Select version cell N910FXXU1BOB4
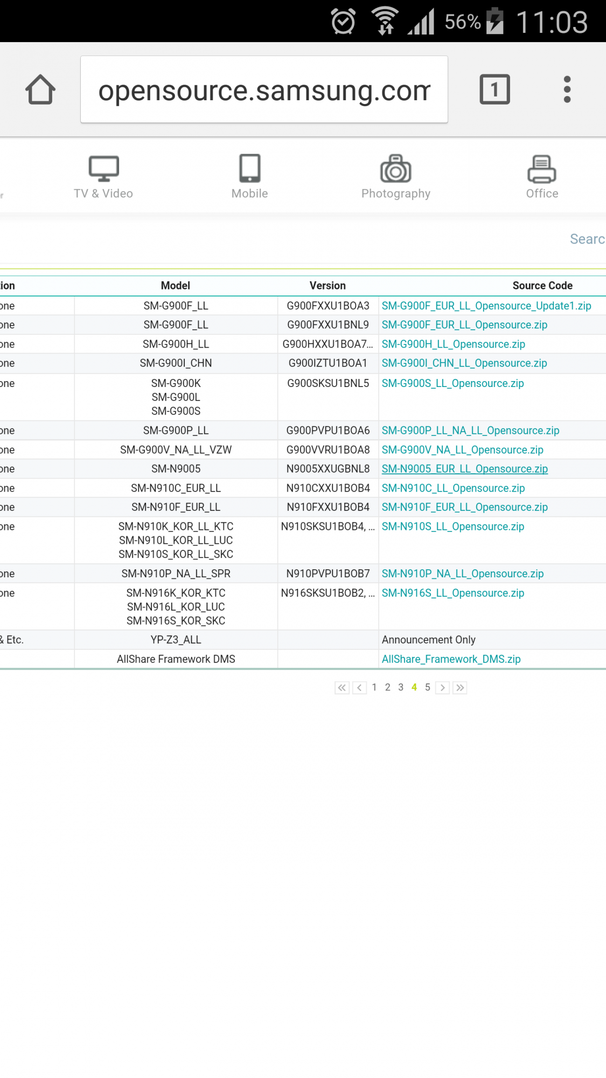 (x=328, y=507)
